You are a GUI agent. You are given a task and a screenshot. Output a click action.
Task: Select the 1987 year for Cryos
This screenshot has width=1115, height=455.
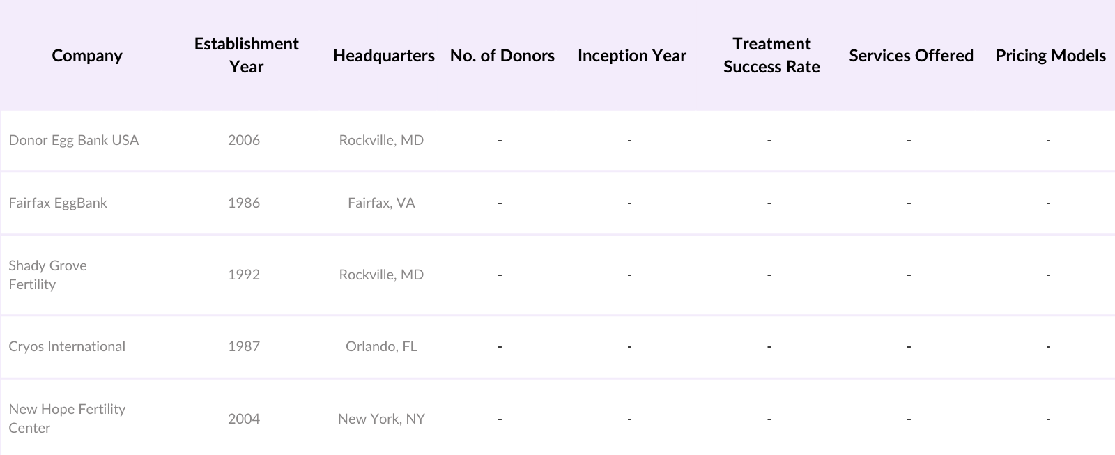(x=244, y=346)
